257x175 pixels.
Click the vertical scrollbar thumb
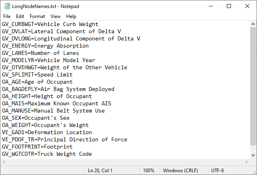click(x=253, y=92)
